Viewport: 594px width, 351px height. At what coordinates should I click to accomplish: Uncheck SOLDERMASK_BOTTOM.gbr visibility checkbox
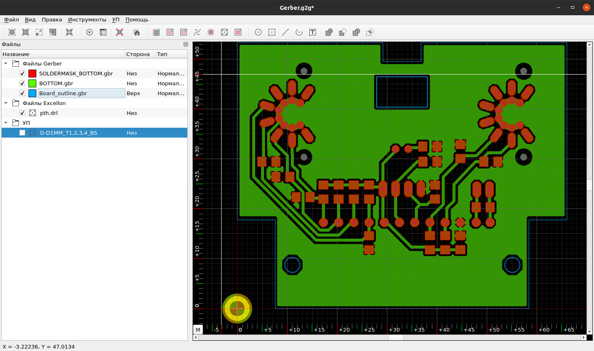(x=22, y=74)
